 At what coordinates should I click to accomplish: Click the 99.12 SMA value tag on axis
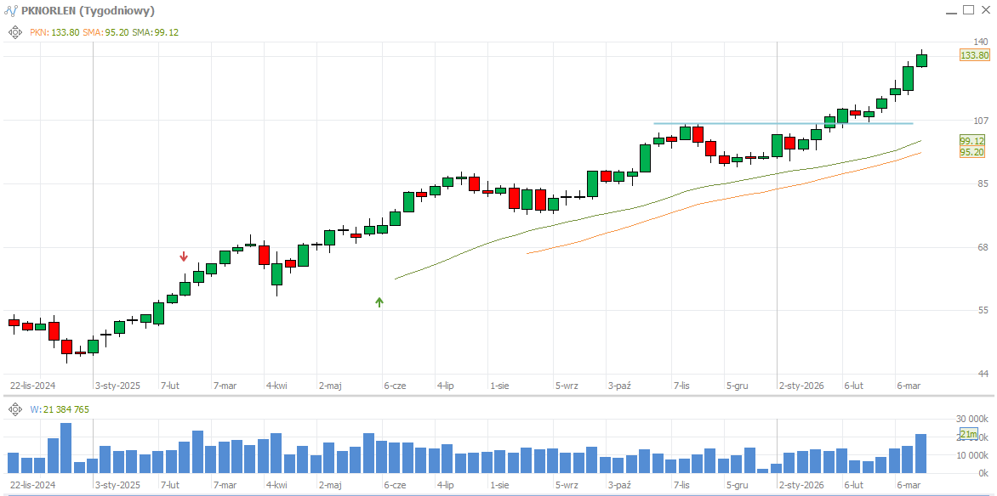tap(972, 141)
